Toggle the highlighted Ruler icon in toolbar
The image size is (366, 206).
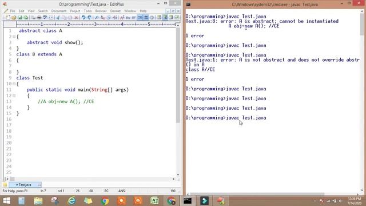click(x=140, y=18)
